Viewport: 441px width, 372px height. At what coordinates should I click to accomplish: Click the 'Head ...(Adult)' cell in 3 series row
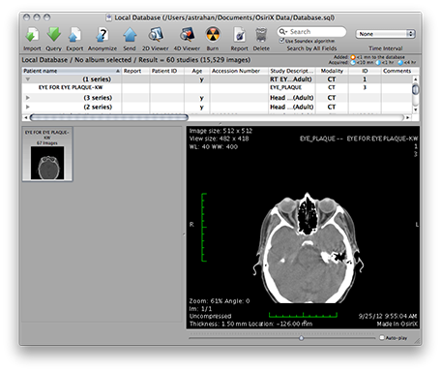coord(291,98)
